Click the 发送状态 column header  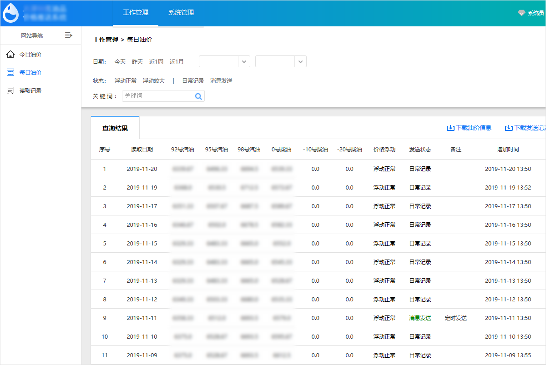[x=420, y=150]
